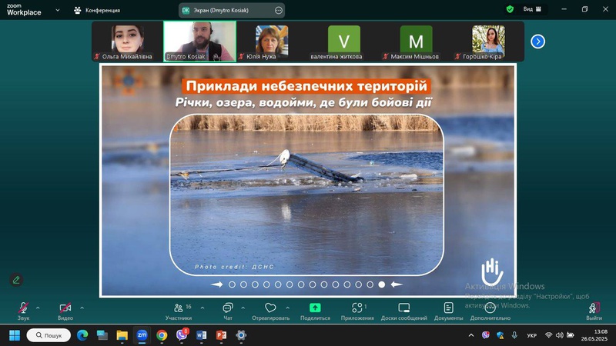Open Вид view layout menu

(x=532, y=9)
